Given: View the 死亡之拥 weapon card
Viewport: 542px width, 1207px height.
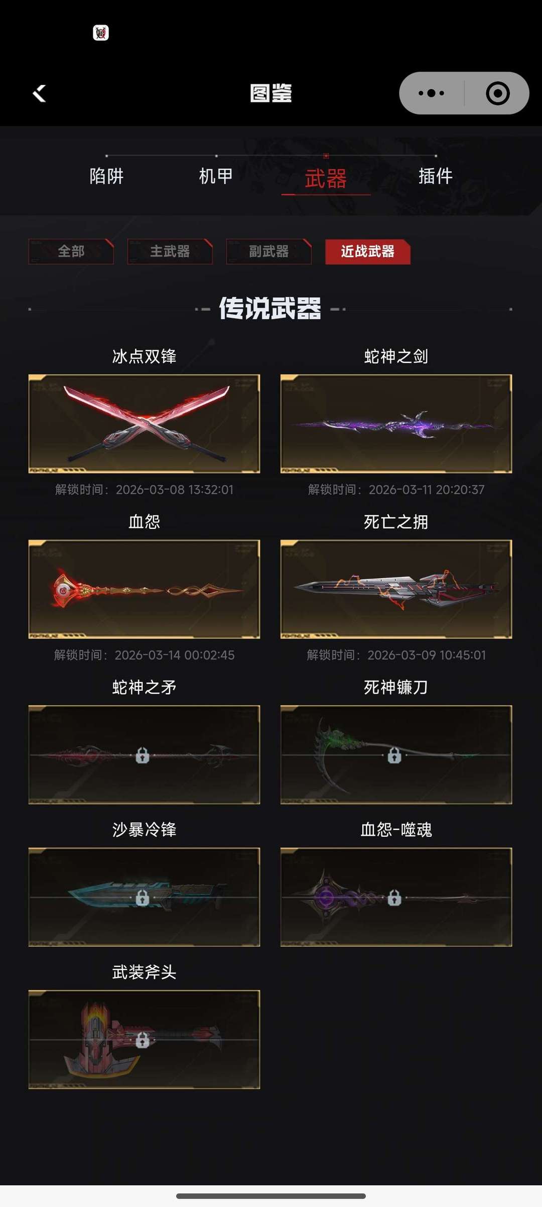Looking at the screenshot, I should [396, 589].
